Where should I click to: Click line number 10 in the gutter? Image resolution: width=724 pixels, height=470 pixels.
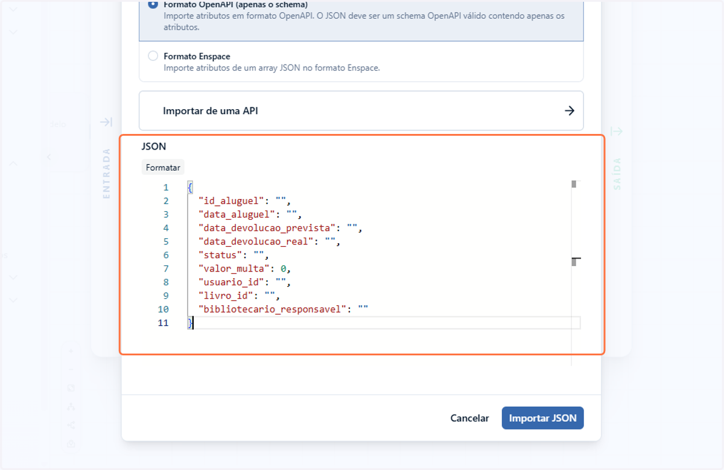coord(164,310)
